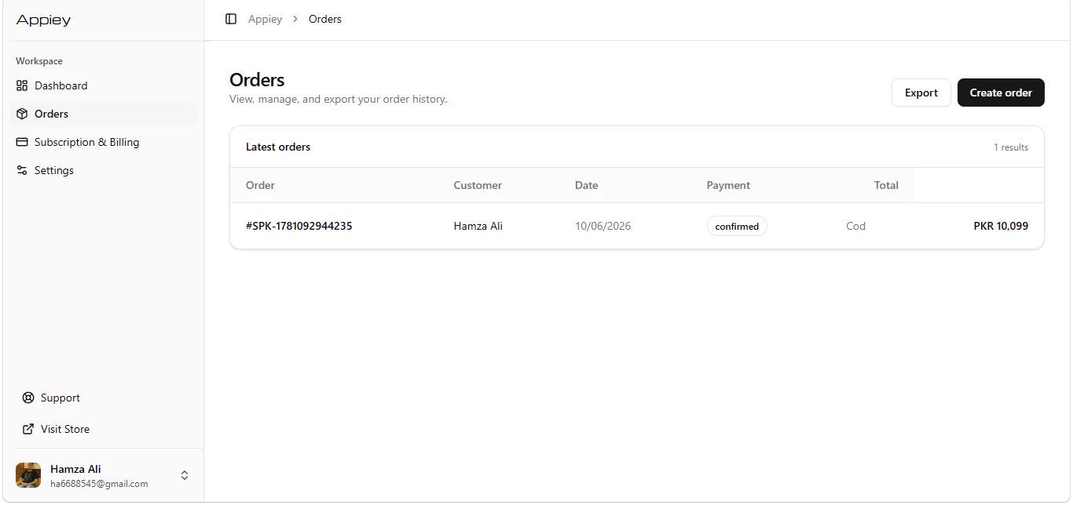1073x505 pixels.
Task: Click the Payment column header
Action: tap(728, 185)
